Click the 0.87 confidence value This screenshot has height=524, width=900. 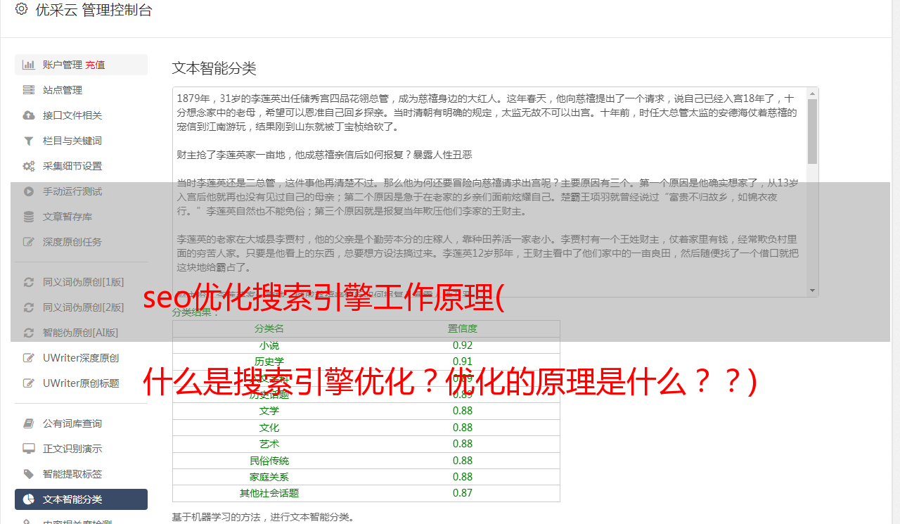(x=463, y=494)
